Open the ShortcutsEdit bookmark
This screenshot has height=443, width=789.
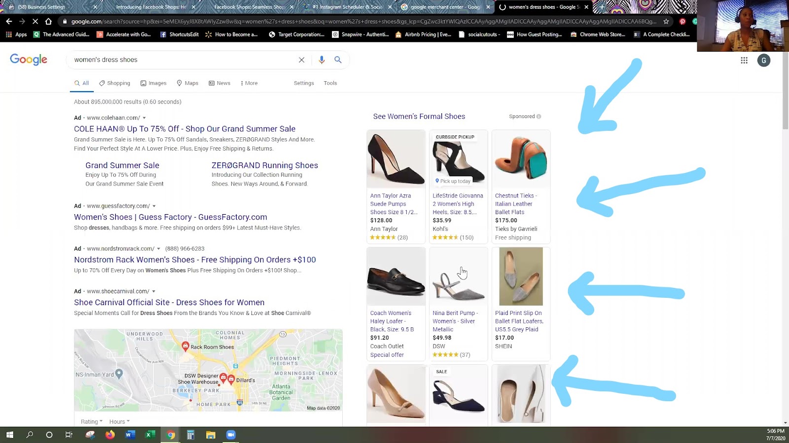179,34
